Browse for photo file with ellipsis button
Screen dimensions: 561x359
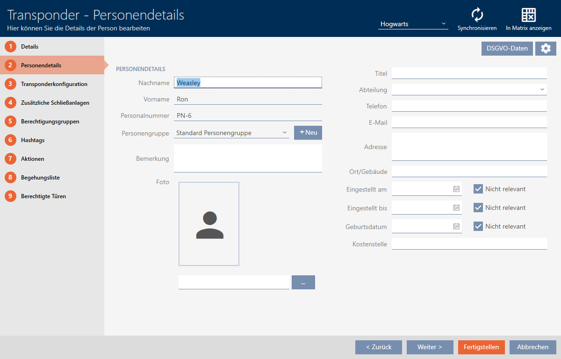pos(303,282)
